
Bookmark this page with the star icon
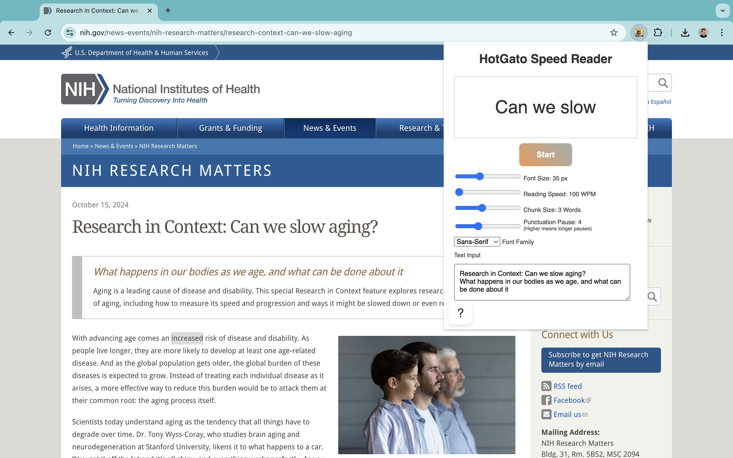point(614,32)
